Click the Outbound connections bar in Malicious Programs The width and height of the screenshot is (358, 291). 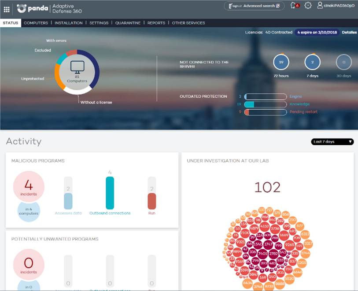coord(110,193)
